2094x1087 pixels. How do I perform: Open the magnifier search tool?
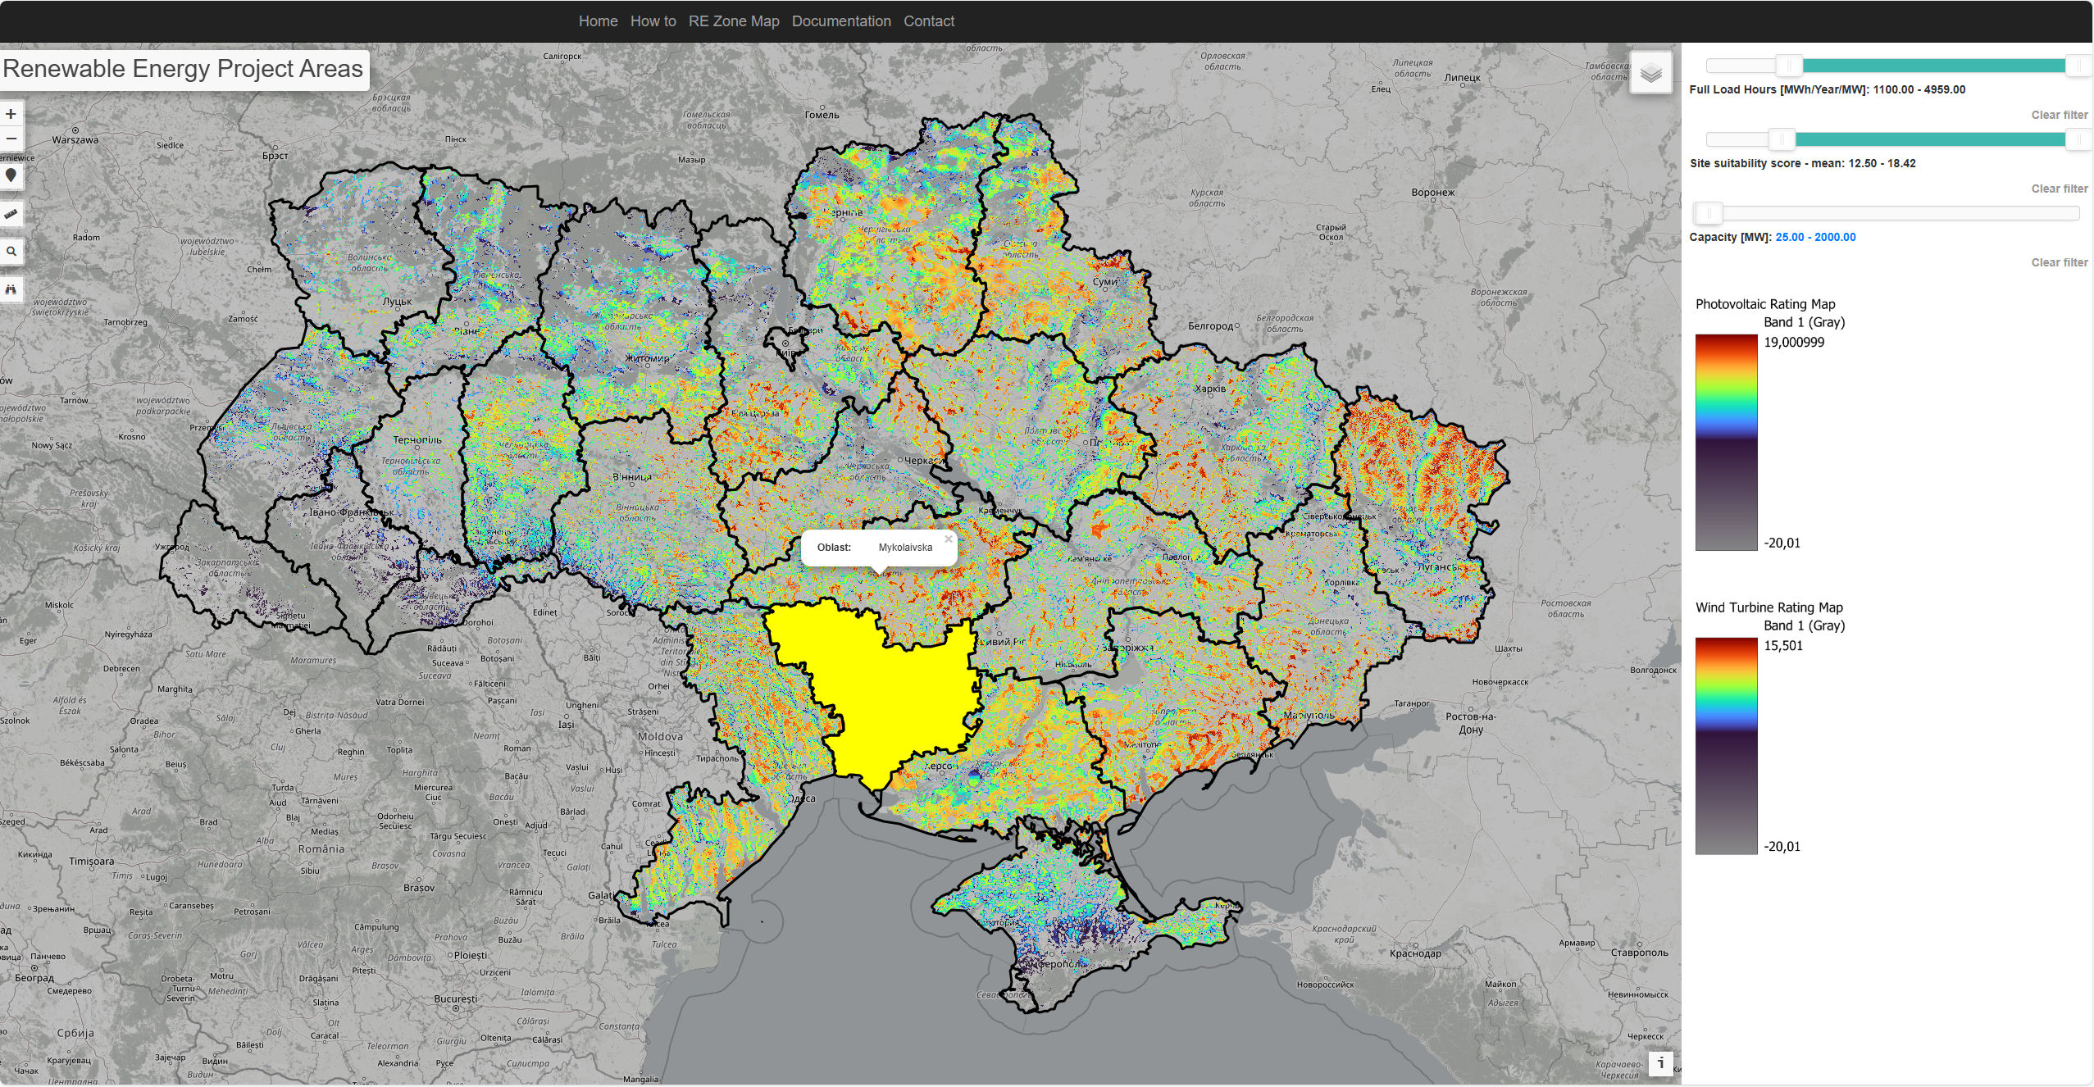[11, 252]
